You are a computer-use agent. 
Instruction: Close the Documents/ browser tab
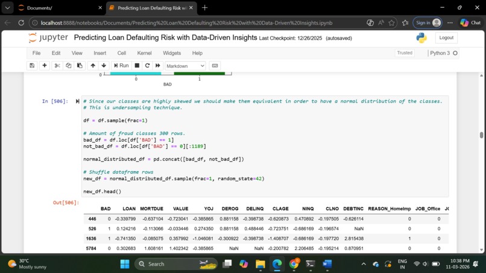tap(100, 8)
